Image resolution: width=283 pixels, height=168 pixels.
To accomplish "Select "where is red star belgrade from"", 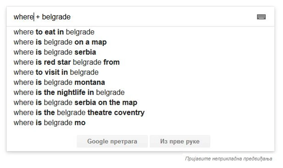I will click(67, 62).
